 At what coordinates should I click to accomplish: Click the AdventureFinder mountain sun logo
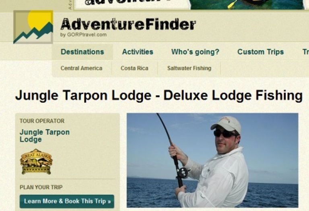(x=33, y=27)
